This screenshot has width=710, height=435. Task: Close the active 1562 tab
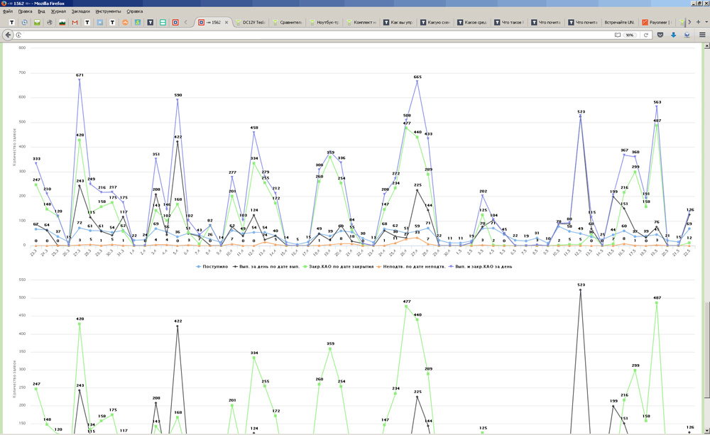pos(226,23)
